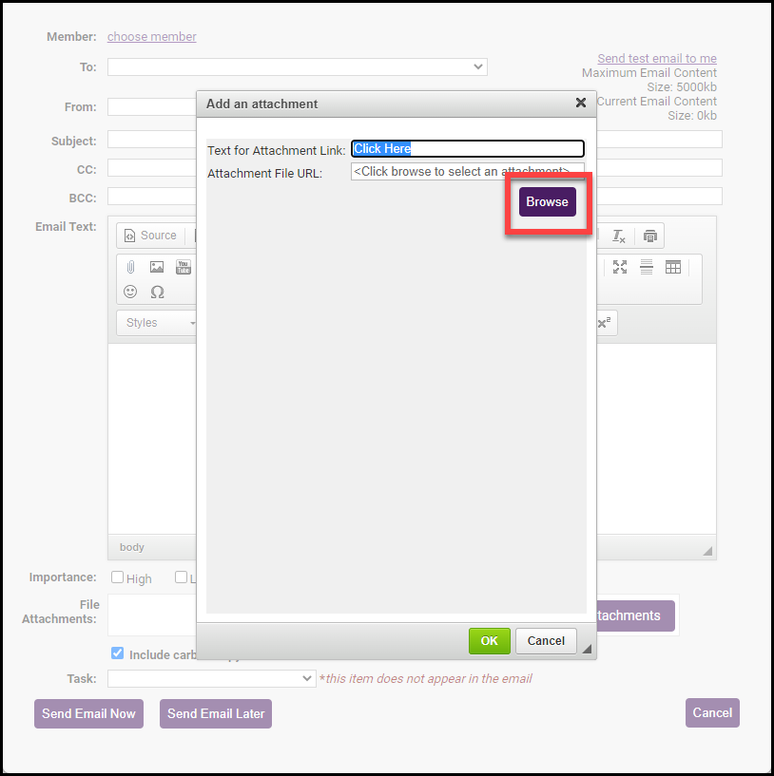Confirm attachment with the green OK button
774x776 pixels.
pos(489,641)
